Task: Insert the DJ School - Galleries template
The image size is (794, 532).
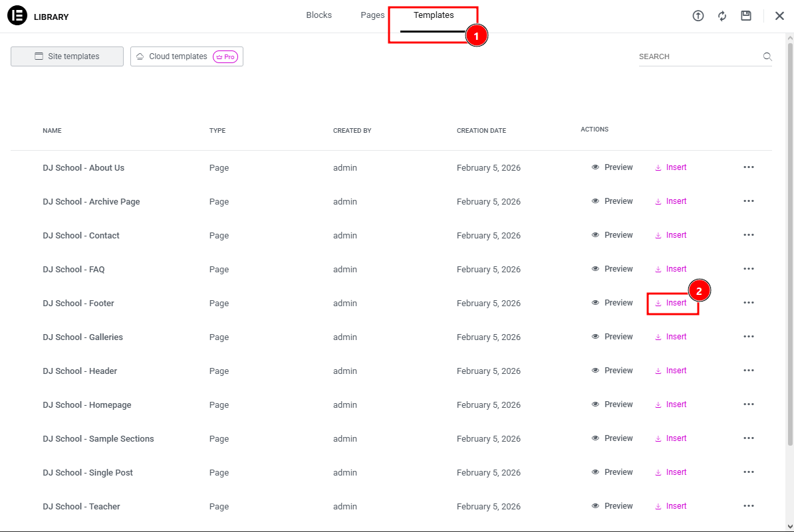Action: [671, 337]
